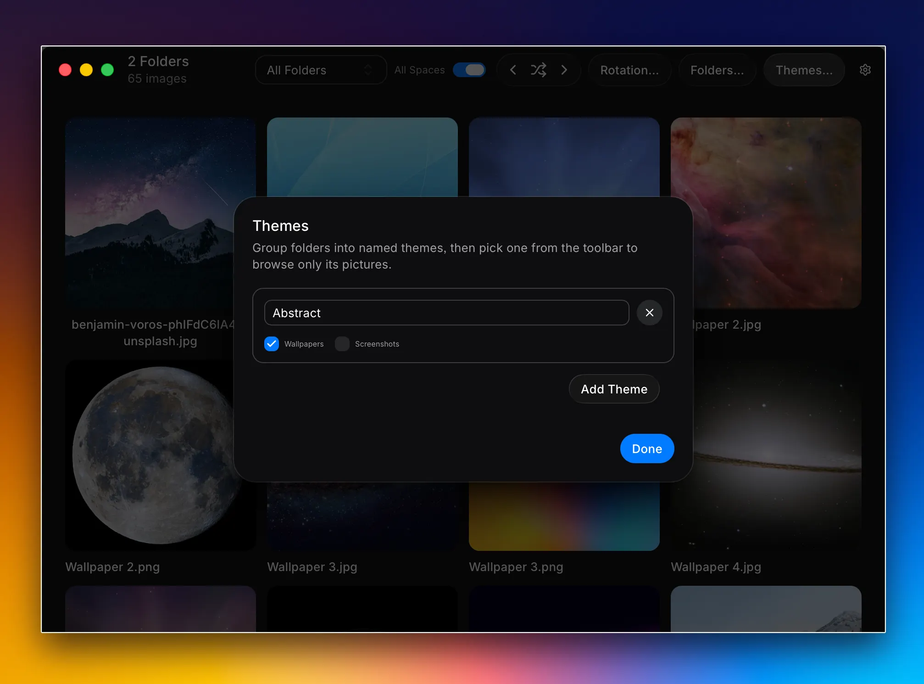Go to next wallpaper arrow
Screen dimensions: 924x684
click(564, 70)
